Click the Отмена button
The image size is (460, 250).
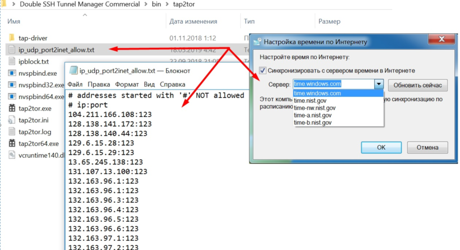(427, 147)
